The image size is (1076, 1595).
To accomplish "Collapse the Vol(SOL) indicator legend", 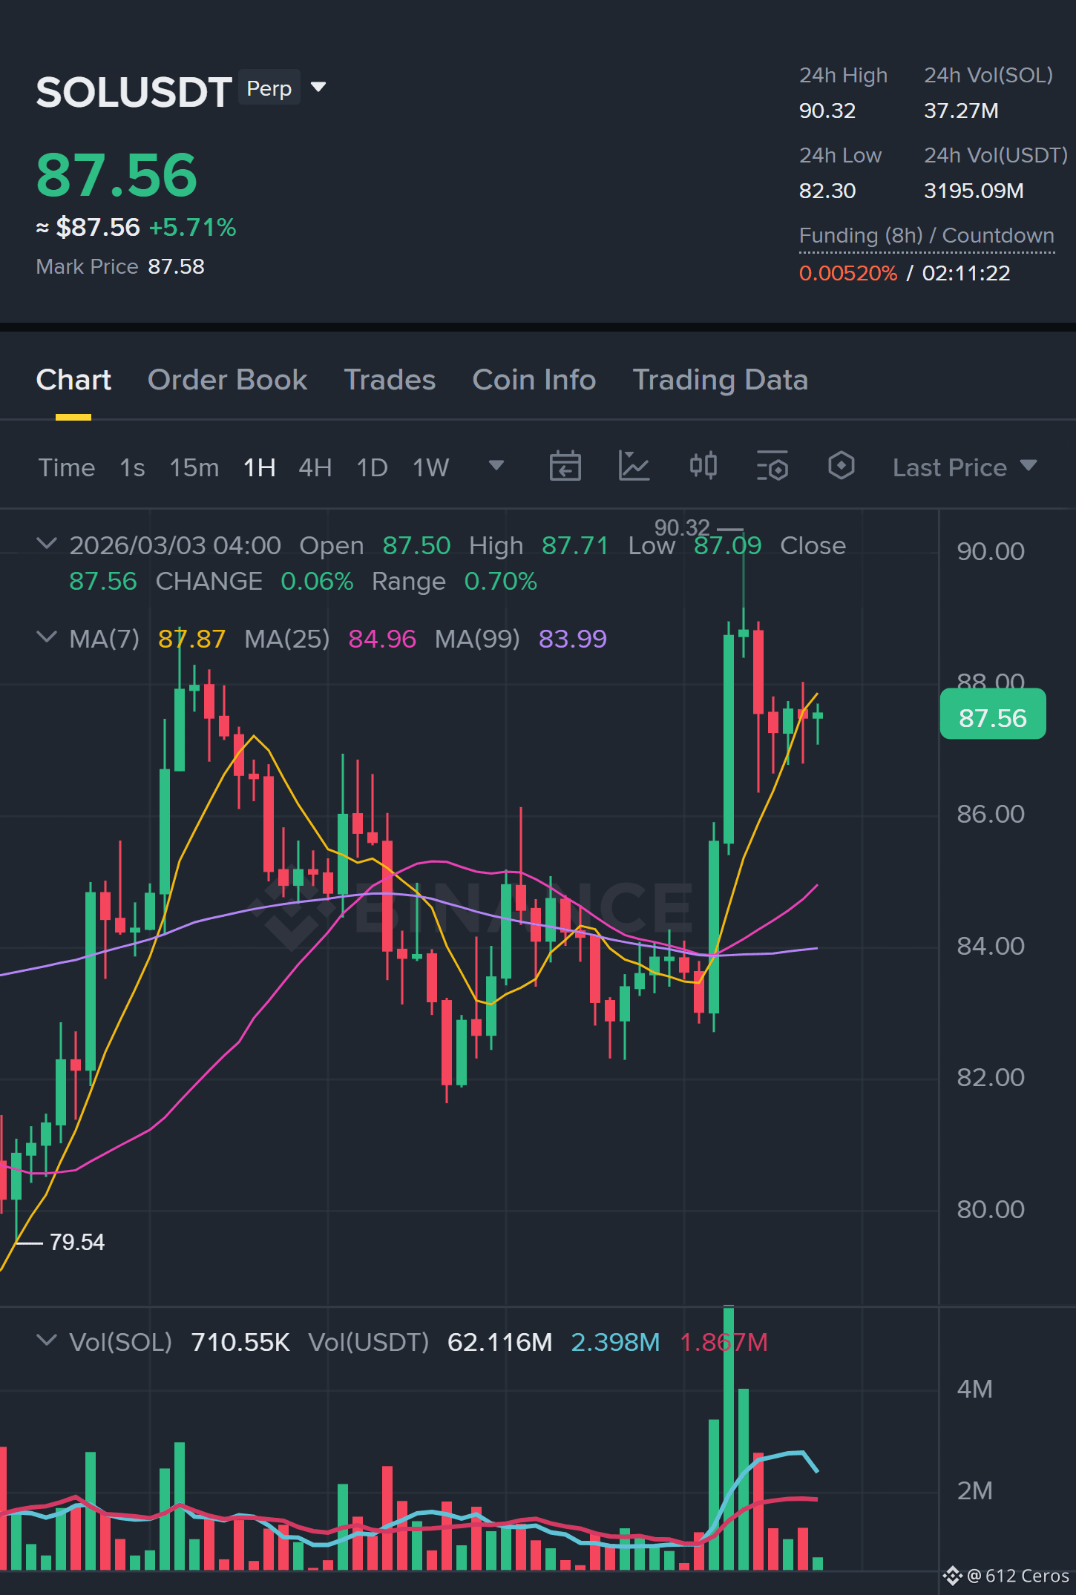I will pyautogui.click(x=47, y=1341).
